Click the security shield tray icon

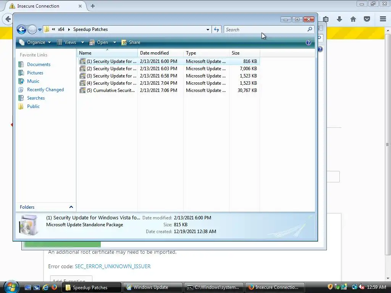pos(330,287)
